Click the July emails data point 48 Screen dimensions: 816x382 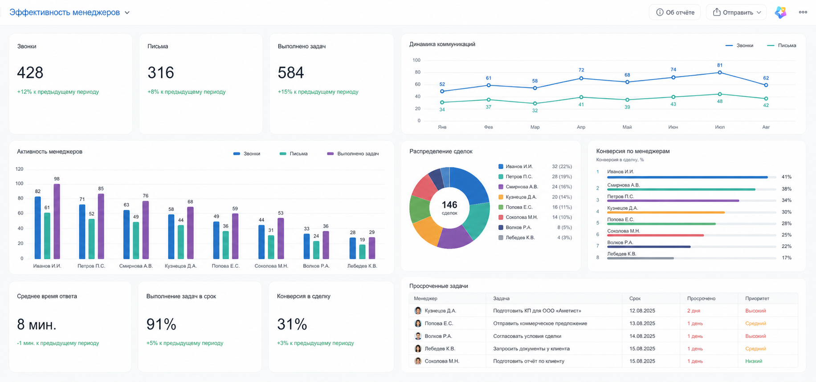pos(720,94)
